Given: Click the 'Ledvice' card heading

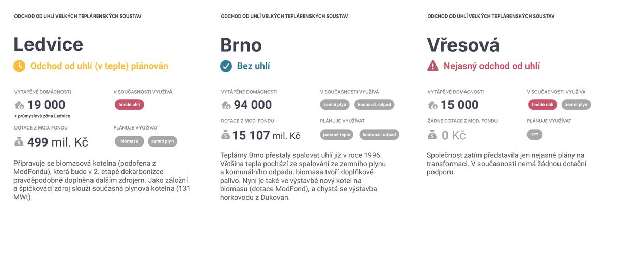Looking at the screenshot, I should tap(48, 44).
